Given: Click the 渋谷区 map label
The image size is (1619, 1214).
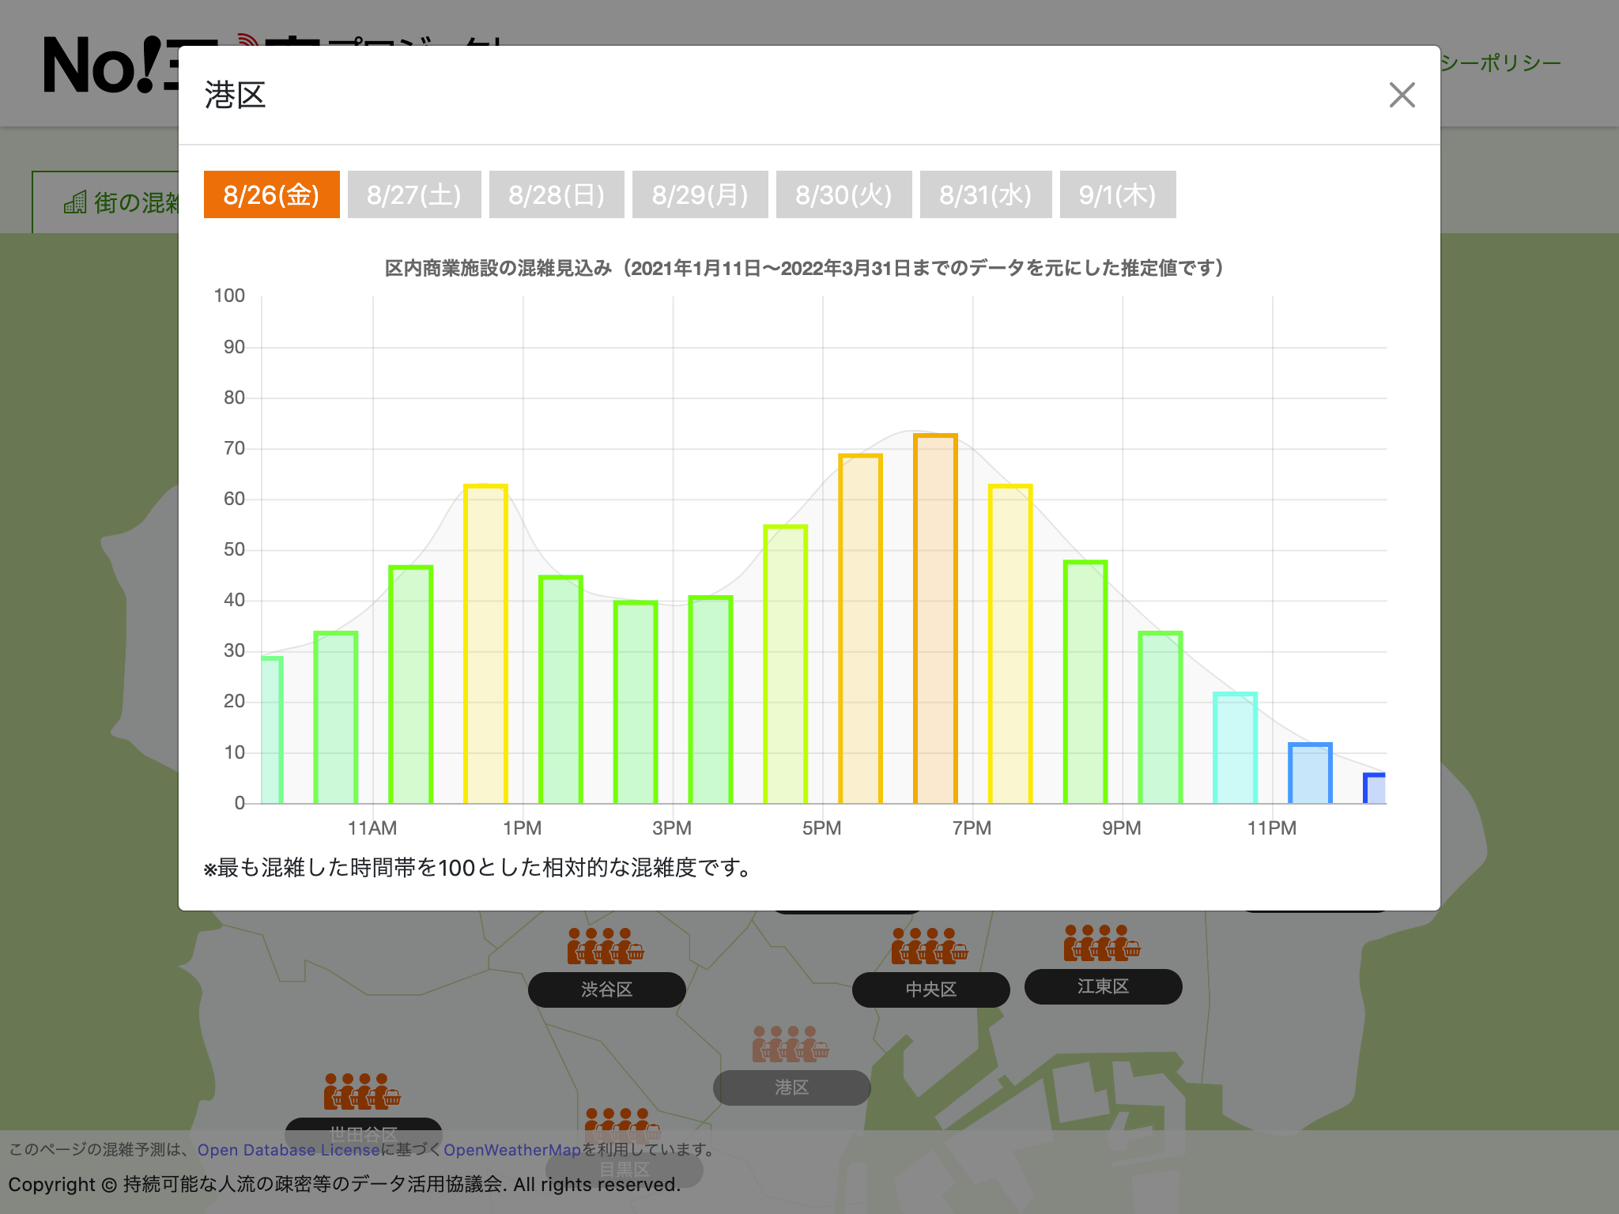Looking at the screenshot, I should coord(606,990).
